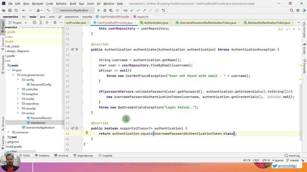Show hidden editor tabs dropdown arrow

[298, 22]
